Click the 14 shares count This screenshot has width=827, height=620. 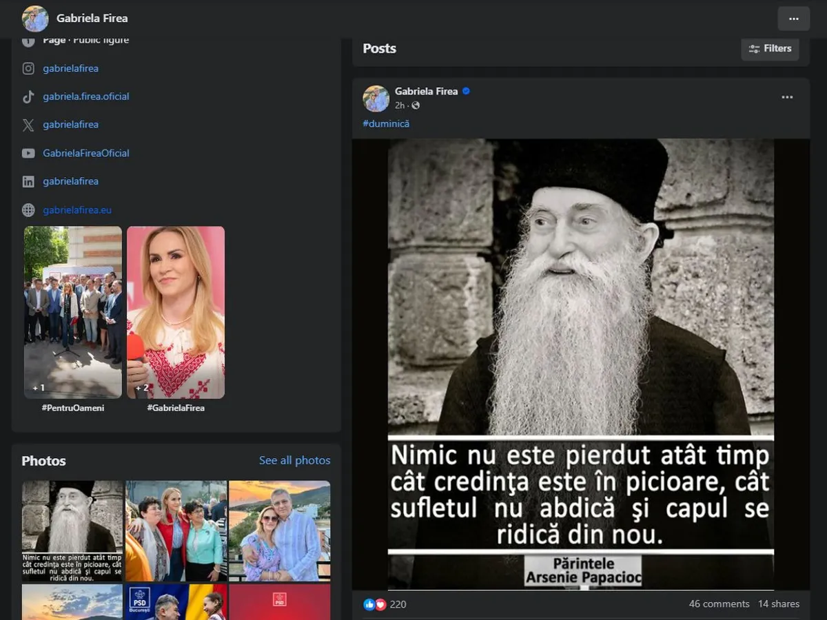[779, 603]
